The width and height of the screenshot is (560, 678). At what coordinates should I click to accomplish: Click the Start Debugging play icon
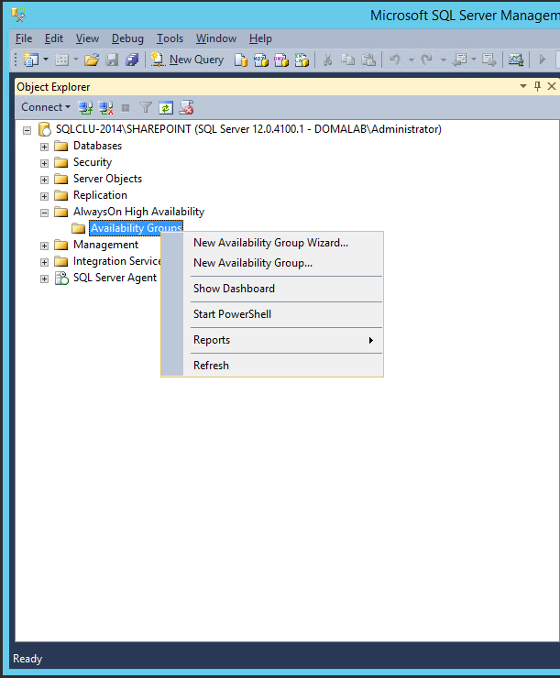pyautogui.click(x=542, y=60)
